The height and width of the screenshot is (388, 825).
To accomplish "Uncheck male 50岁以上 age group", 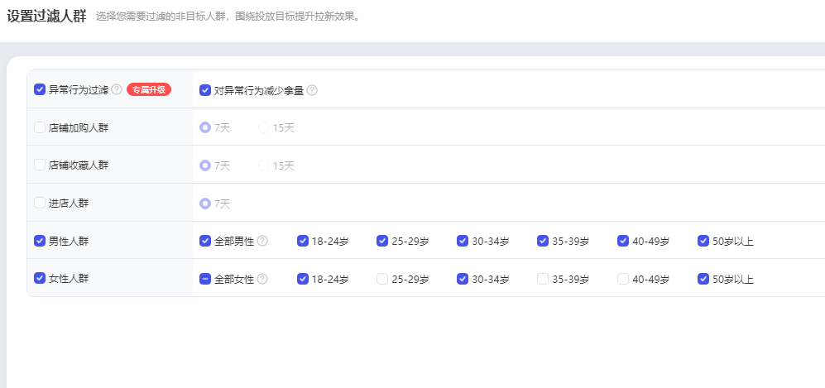I will (x=703, y=241).
